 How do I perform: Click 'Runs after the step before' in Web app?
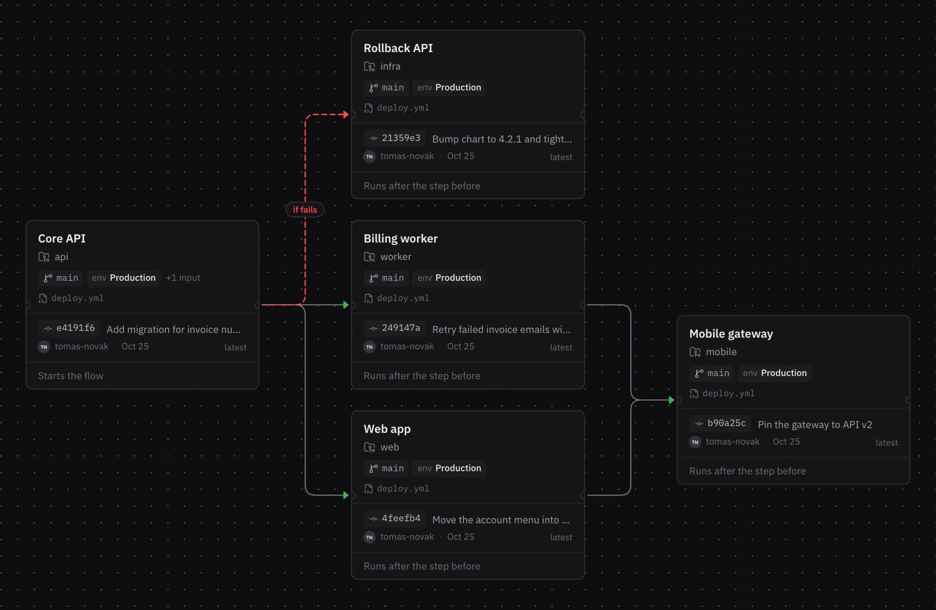(422, 566)
